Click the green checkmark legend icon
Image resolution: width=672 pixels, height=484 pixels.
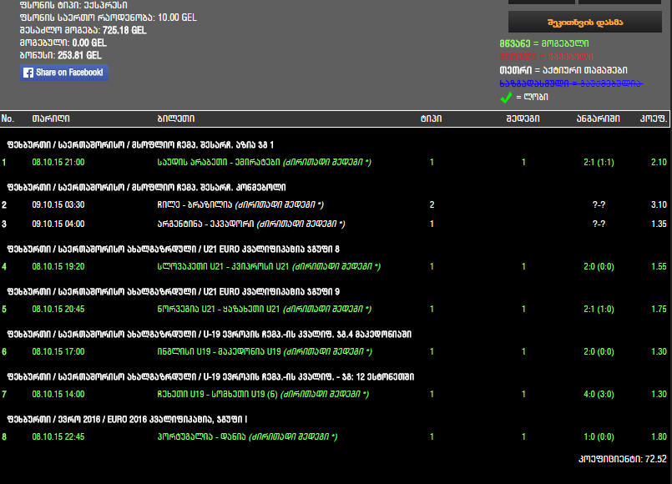[x=506, y=98]
